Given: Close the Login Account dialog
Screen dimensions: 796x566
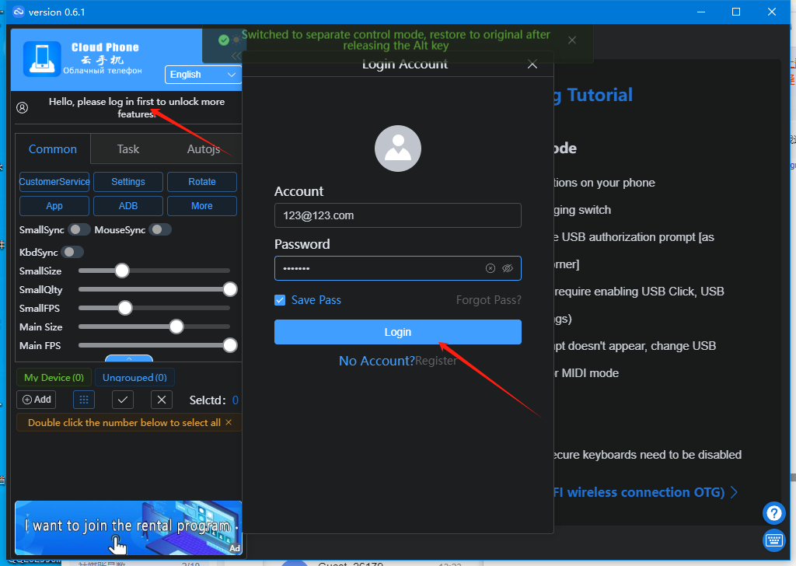Looking at the screenshot, I should [532, 65].
